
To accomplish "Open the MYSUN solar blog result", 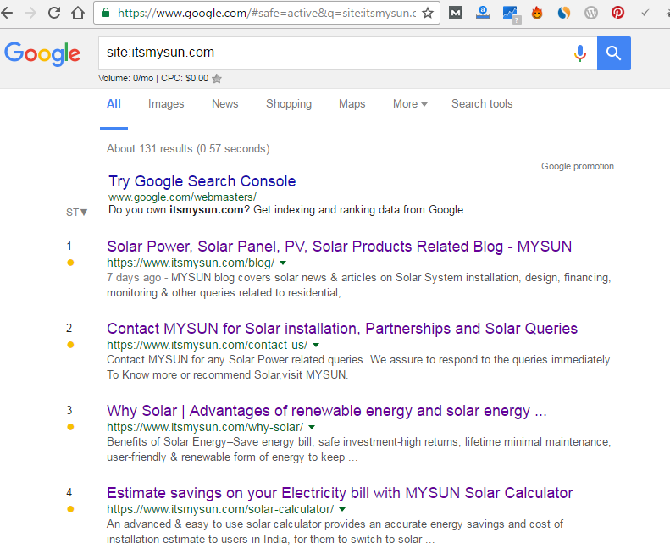I will (340, 247).
